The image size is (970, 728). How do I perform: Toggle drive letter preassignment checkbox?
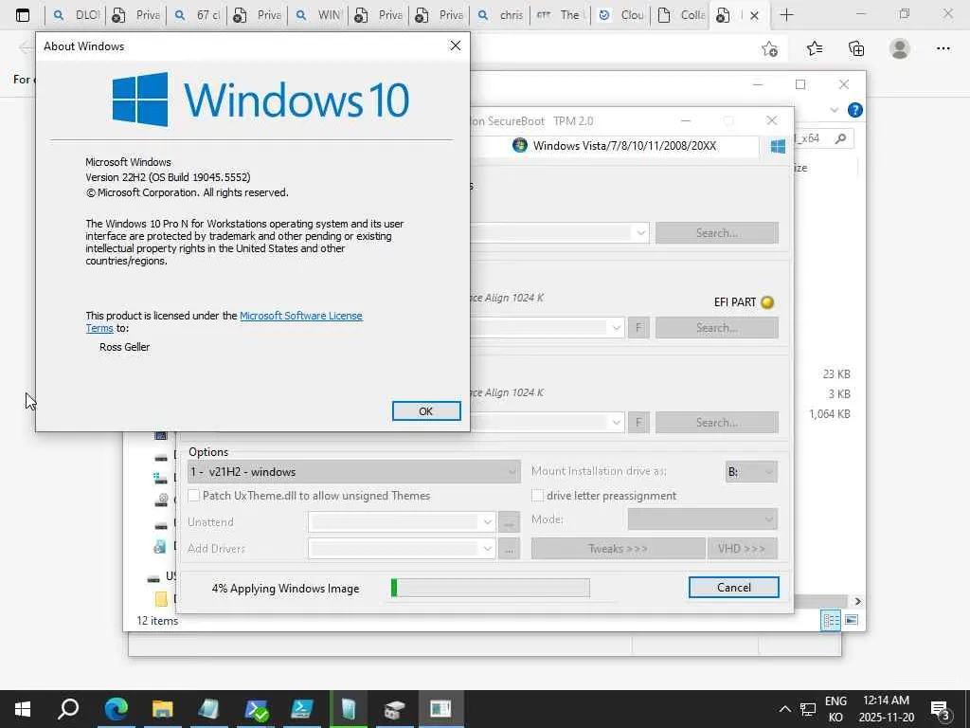point(538,495)
